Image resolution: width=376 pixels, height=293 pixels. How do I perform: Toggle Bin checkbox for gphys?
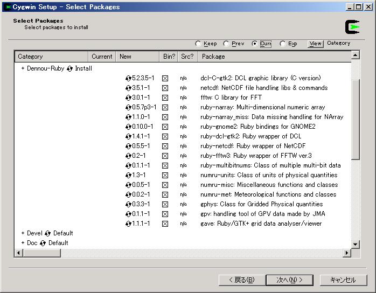coord(165,204)
